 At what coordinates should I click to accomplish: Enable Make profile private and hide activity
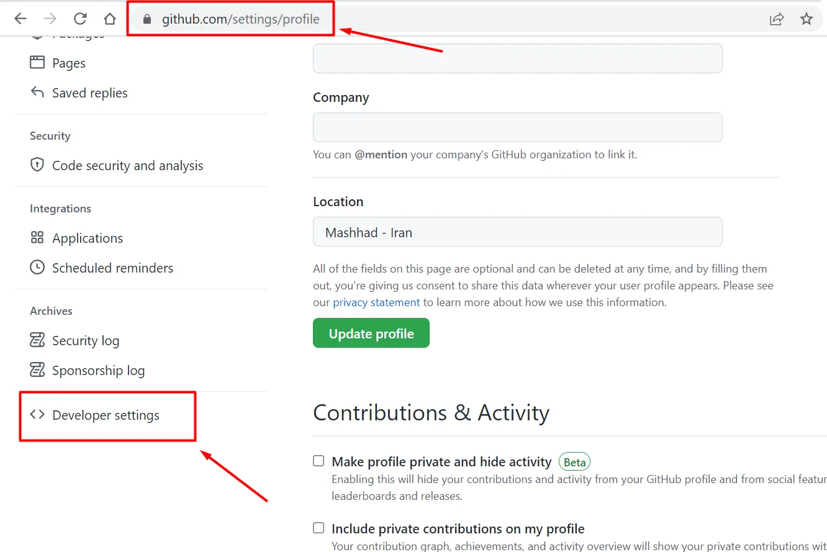(x=319, y=461)
